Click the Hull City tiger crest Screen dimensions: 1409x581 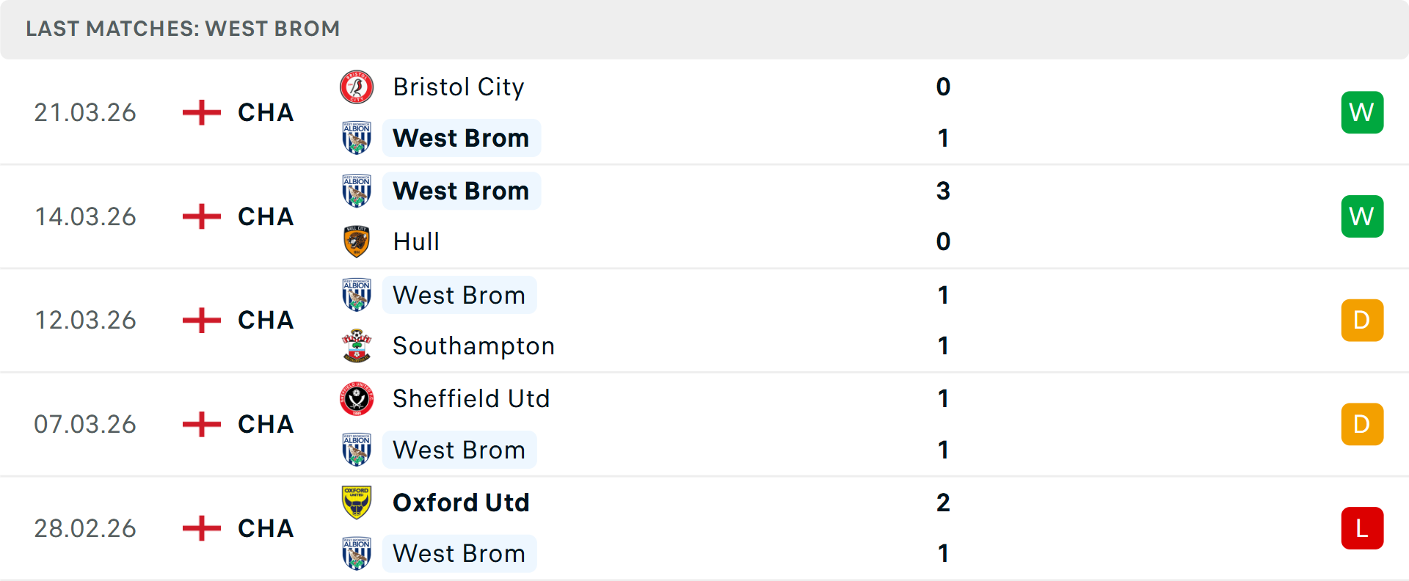coord(356,241)
